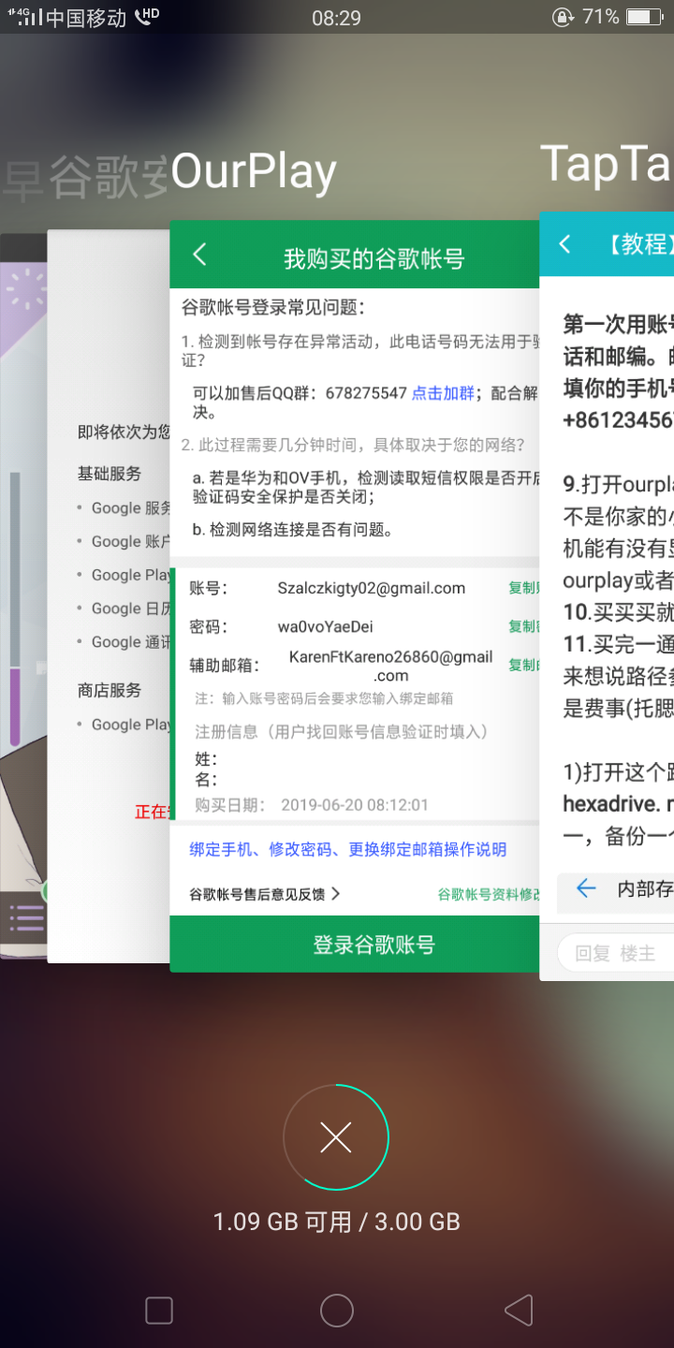Tap the Android back triangle button
674x1348 pixels.
coord(518,1311)
